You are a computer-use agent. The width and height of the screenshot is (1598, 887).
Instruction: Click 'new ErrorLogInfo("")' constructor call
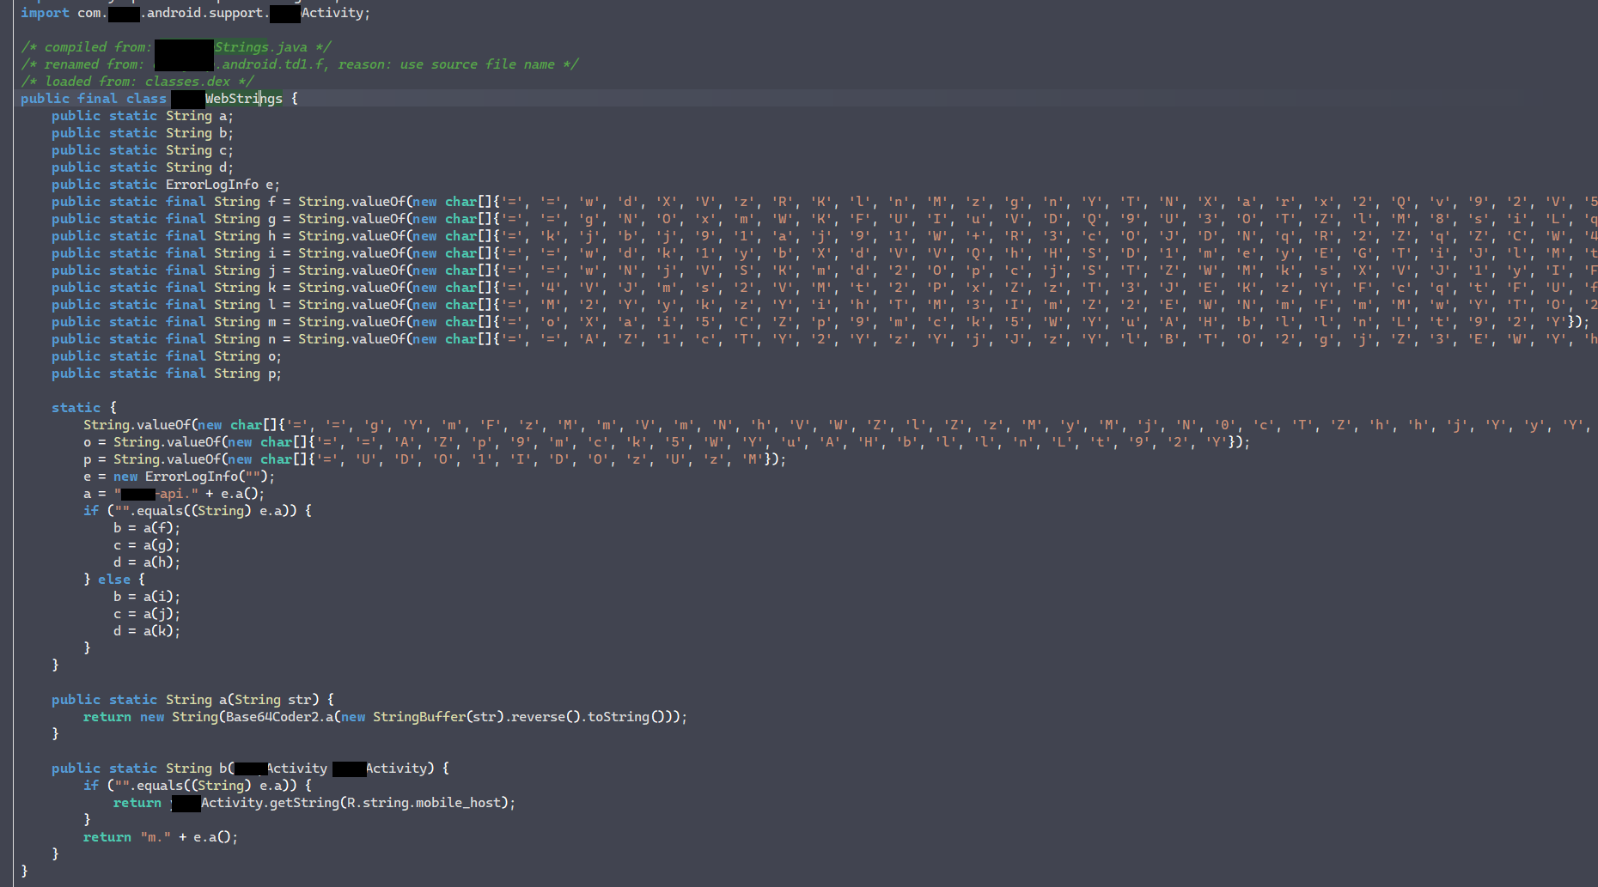[x=191, y=477]
